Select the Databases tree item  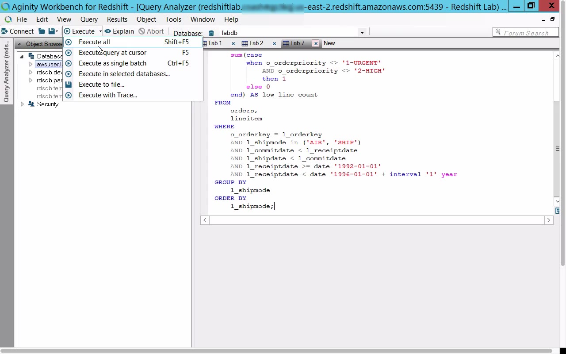(x=50, y=56)
